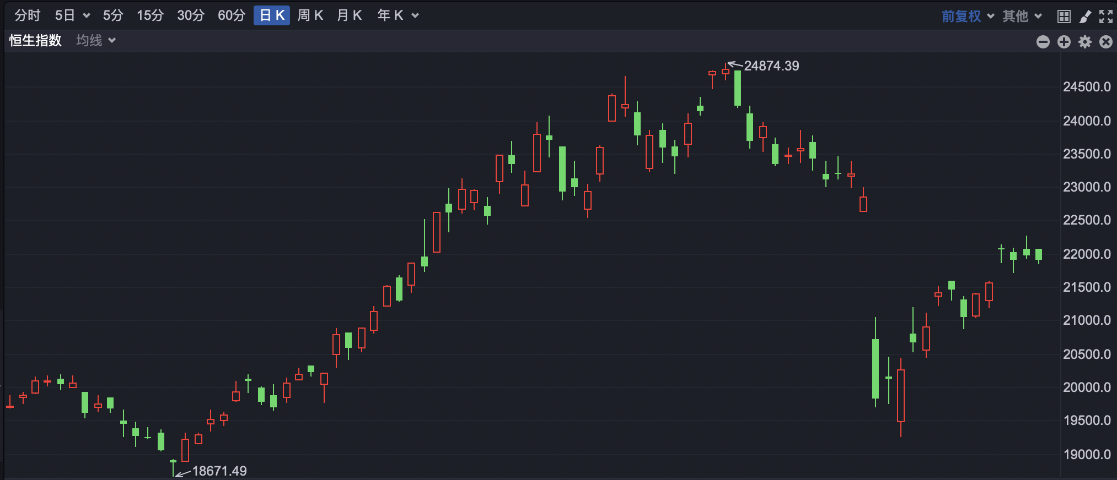Zoom out with the minus circle icon
The height and width of the screenshot is (480, 1117).
point(1043,42)
